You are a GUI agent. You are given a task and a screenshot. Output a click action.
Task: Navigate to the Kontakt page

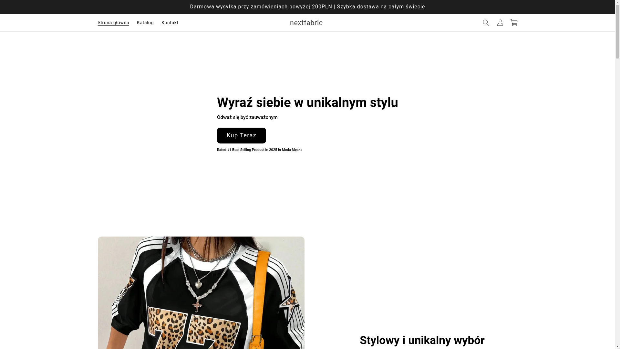pyautogui.click(x=170, y=23)
